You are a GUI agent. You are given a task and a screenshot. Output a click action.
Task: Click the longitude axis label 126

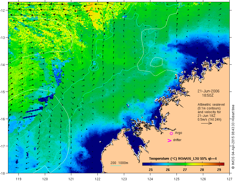203,179
